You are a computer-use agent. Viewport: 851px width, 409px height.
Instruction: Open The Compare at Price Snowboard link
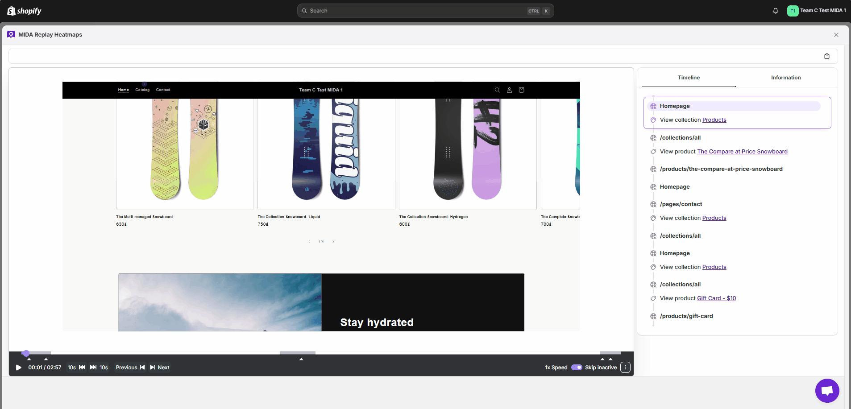click(x=742, y=152)
